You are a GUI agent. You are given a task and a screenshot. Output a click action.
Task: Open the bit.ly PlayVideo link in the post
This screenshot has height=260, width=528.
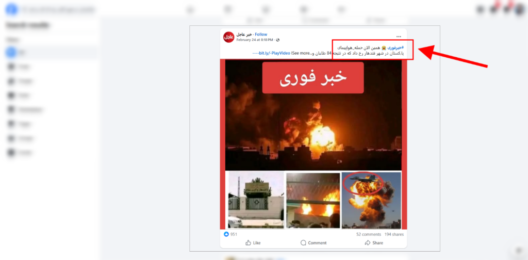tap(271, 53)
